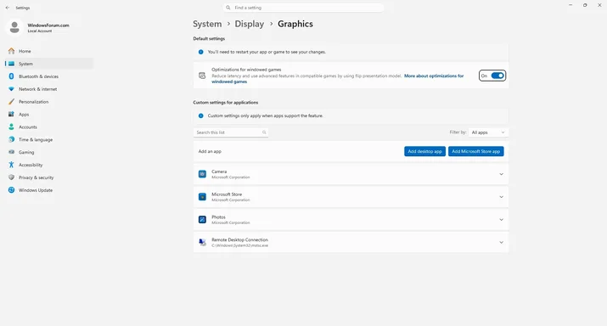The height and width of the screenshot is (326, 607).
Task: Click the Bluetooth icon in sidebar
Action: [12, 76]
